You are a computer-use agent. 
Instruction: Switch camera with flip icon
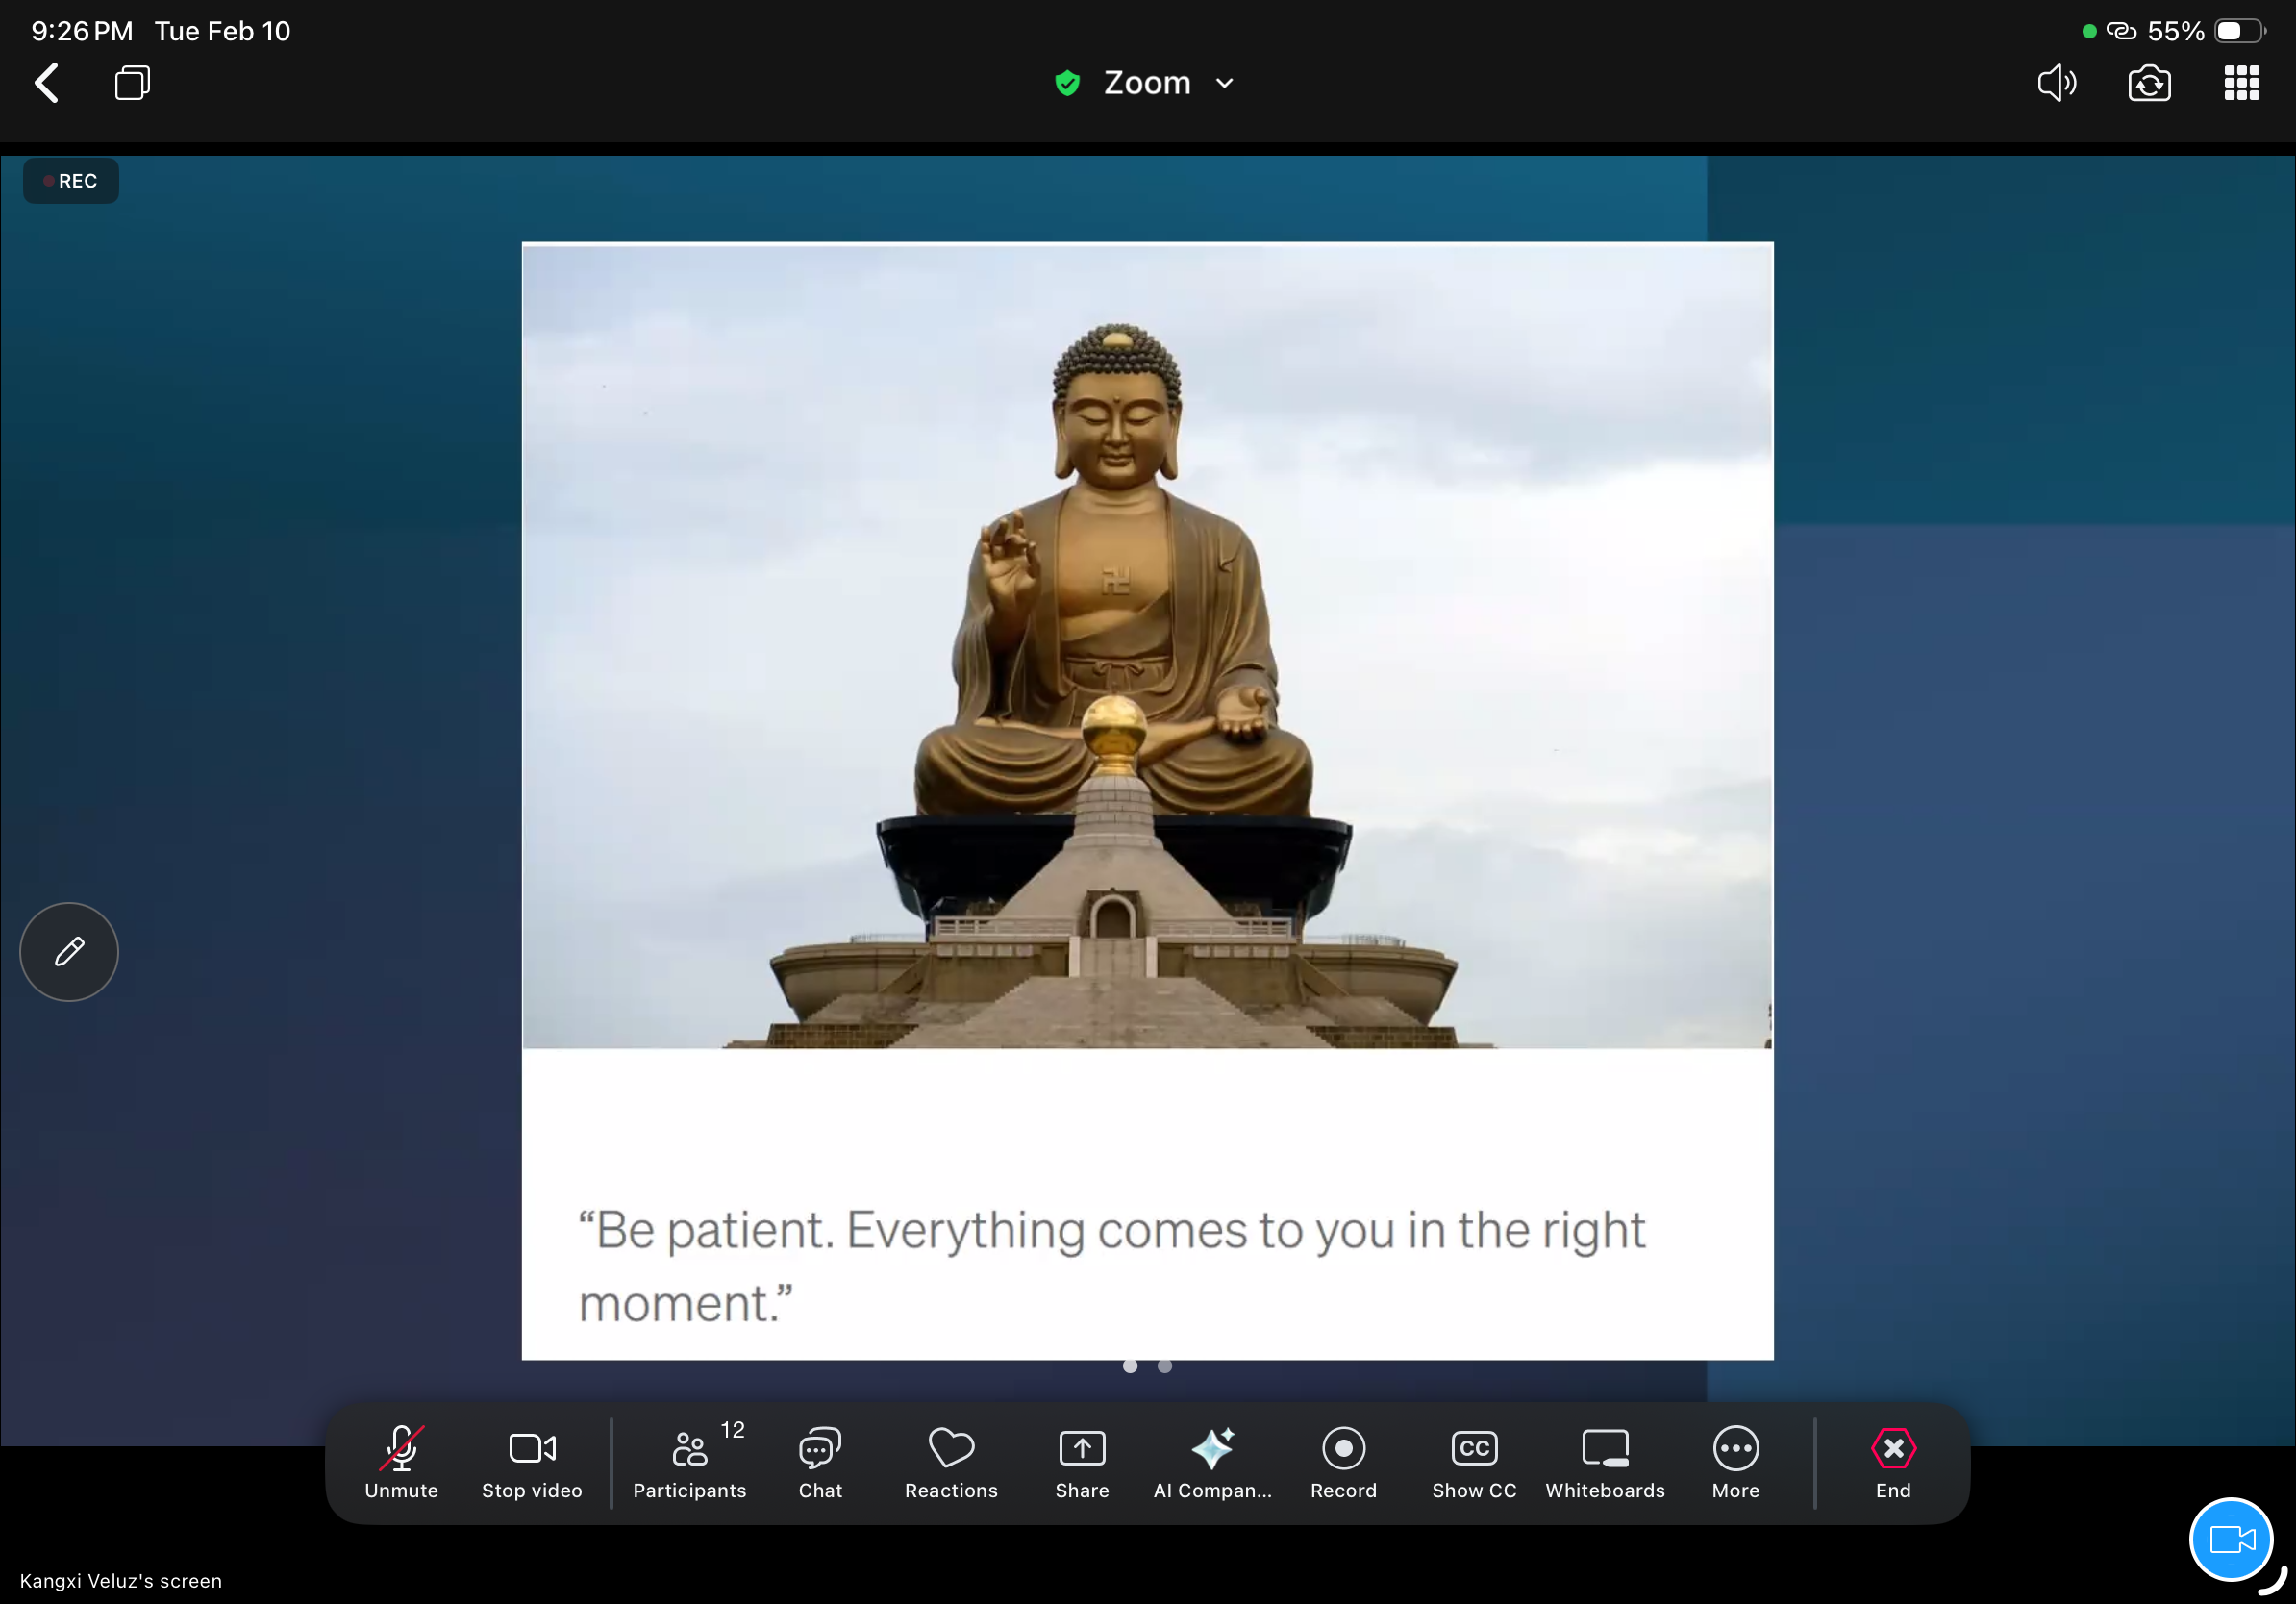pyautogui.click(x=2149, y=83)
